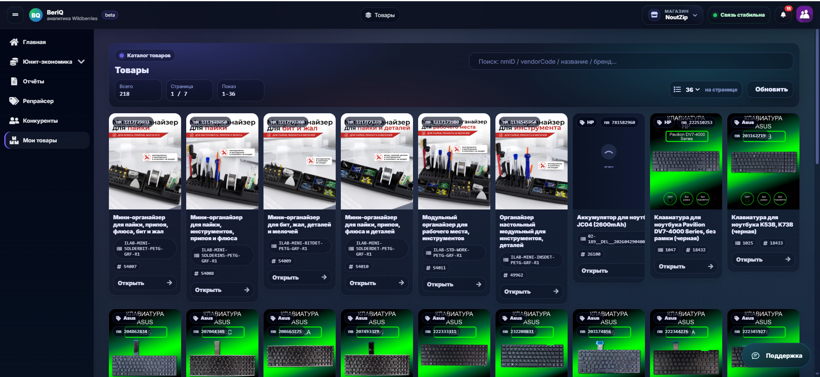This screenshot has width=820, height=377.
Task: Open the 36 на странице page-size dropdown
Action: [x=706, y=90]
